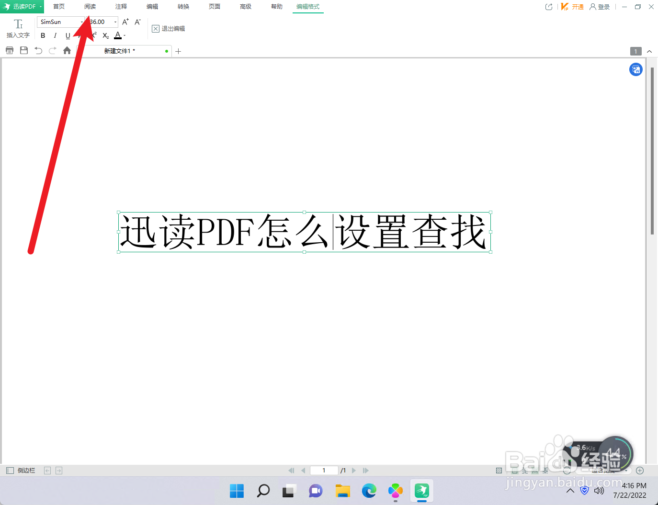
Task: Go to previous page
Action: click(303, 471)
